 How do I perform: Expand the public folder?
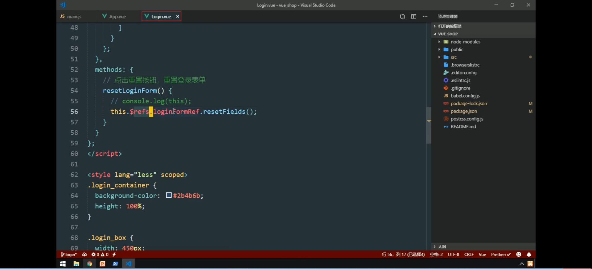[x=483, y=49]
